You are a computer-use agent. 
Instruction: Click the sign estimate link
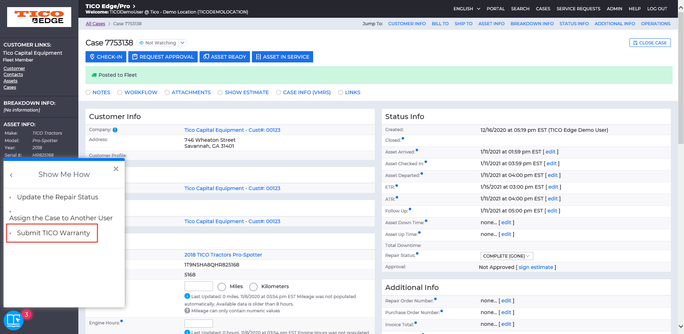coord(536,267)
